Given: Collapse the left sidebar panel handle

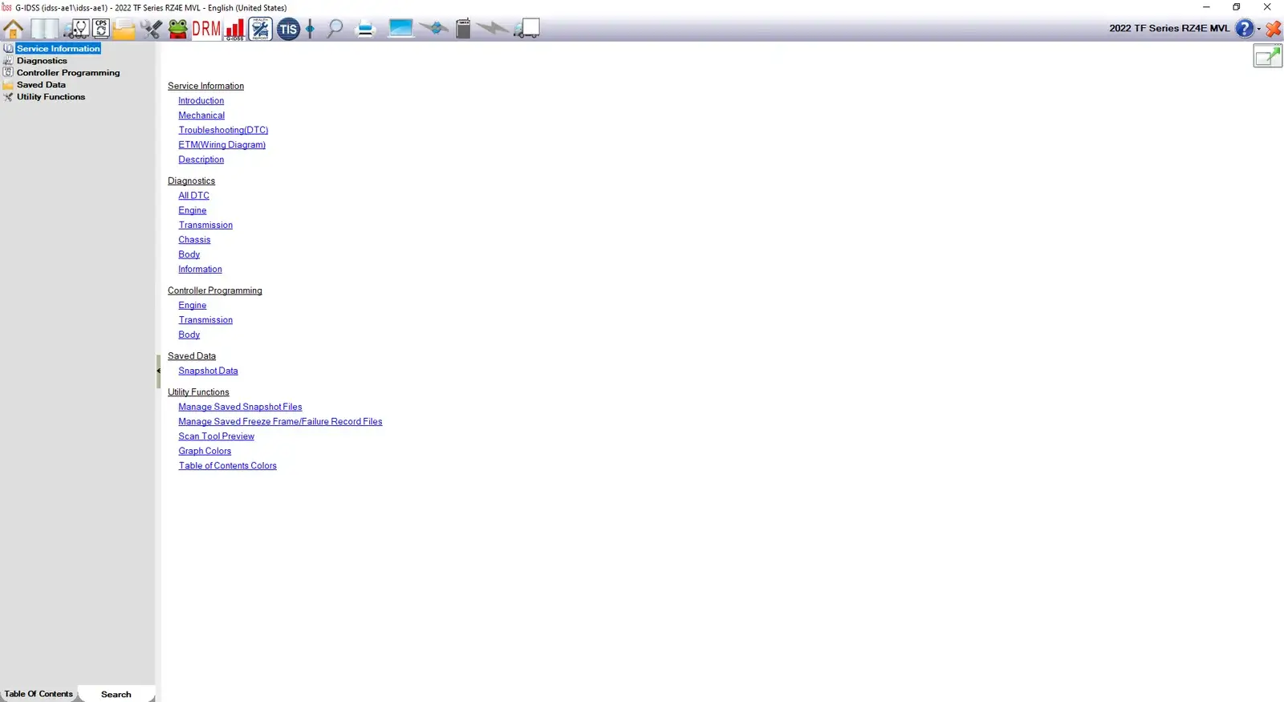Looking at the screenshot, I should [158, 371].
